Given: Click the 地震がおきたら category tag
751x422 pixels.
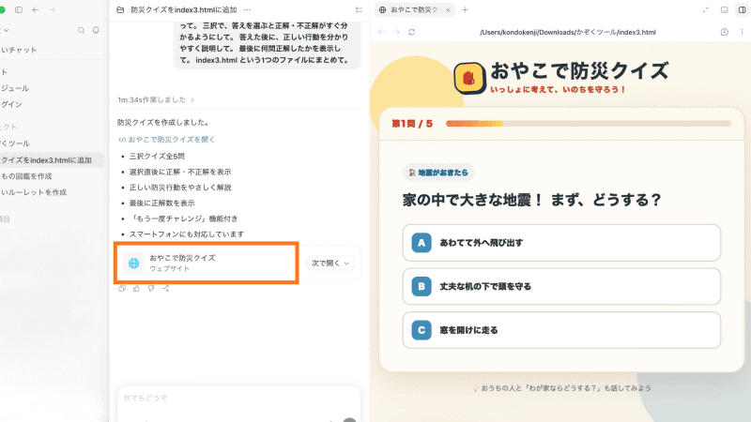Looking at the screenshot, I should coord(438,173).
